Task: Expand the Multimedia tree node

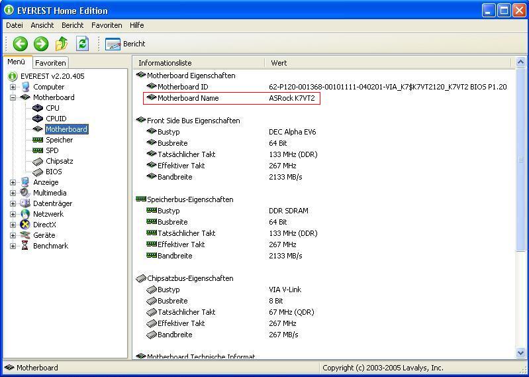Action: (x=13, y=193)
